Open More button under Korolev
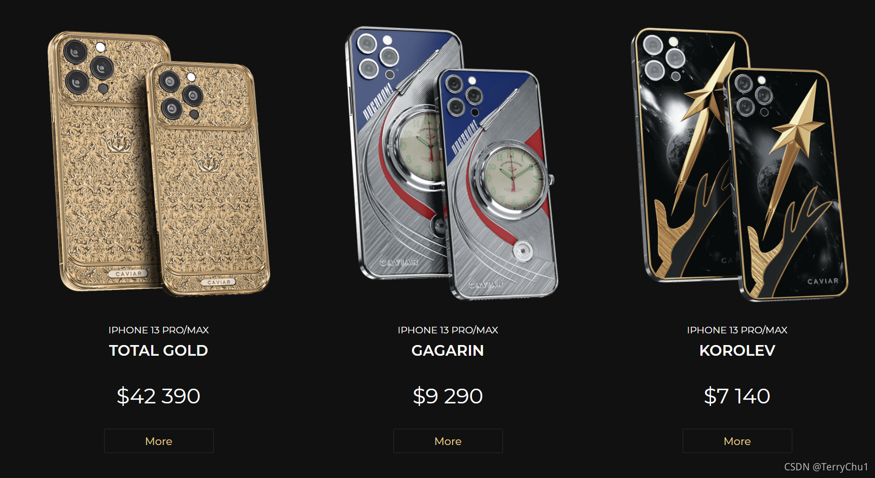 click(737, 441)
